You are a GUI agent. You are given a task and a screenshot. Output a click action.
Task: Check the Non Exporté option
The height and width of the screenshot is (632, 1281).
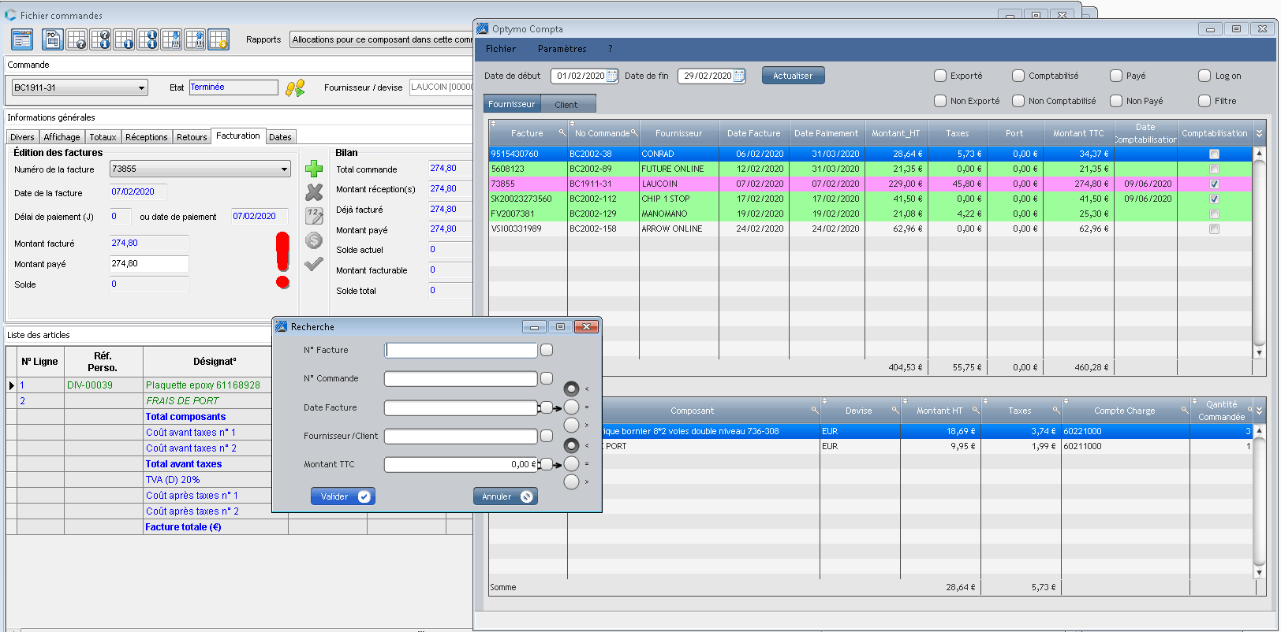pyautogui.click(x=940, y=101)
